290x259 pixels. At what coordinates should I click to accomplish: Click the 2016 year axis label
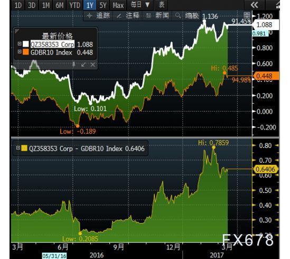(x=97, y=255)
